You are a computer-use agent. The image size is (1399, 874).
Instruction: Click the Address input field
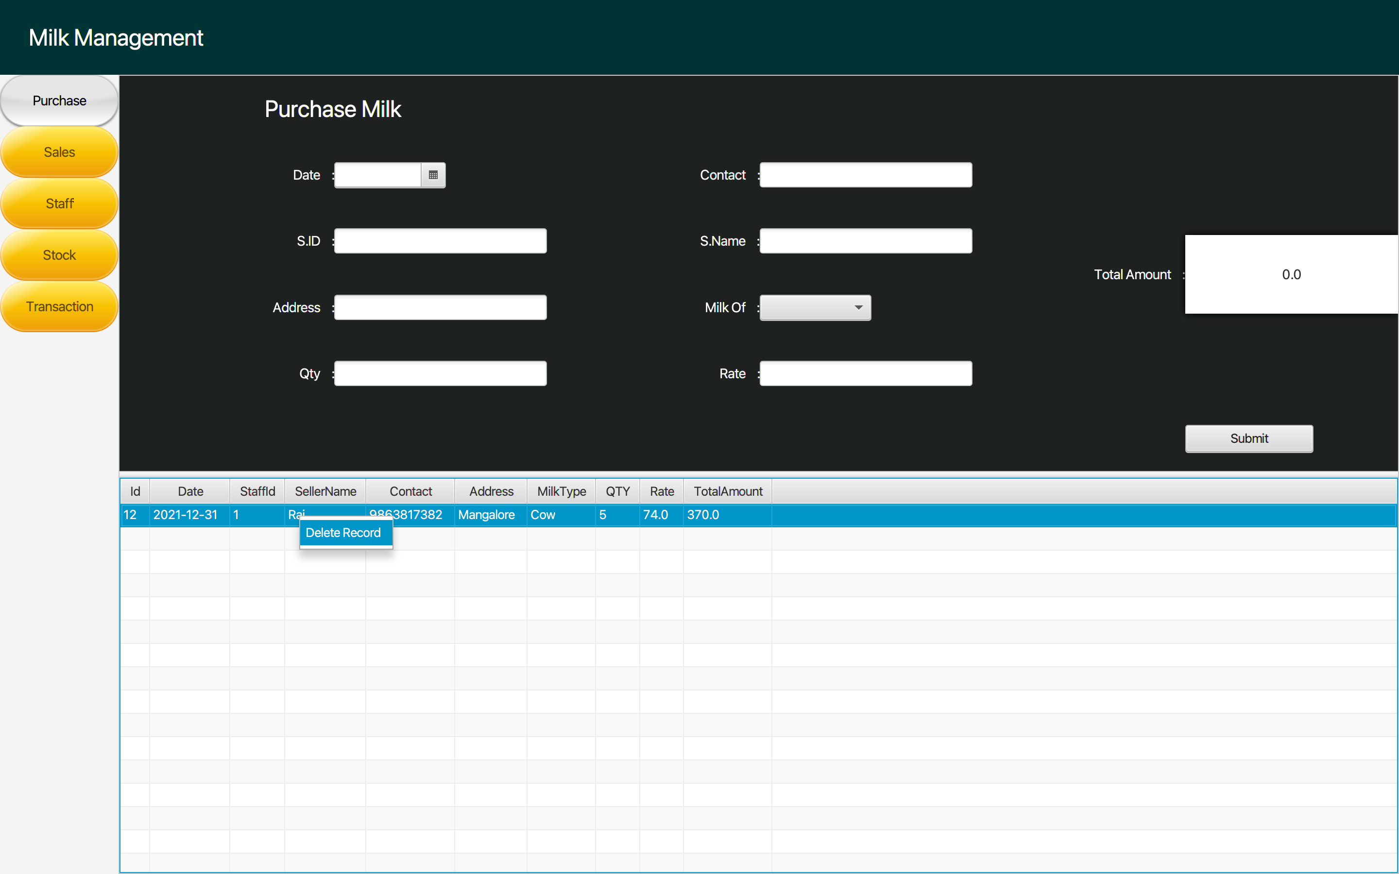pyautogui.click(x=440, y=307)
